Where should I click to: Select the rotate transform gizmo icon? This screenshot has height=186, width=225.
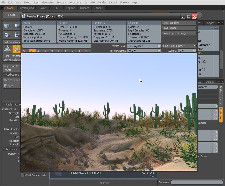7,49
